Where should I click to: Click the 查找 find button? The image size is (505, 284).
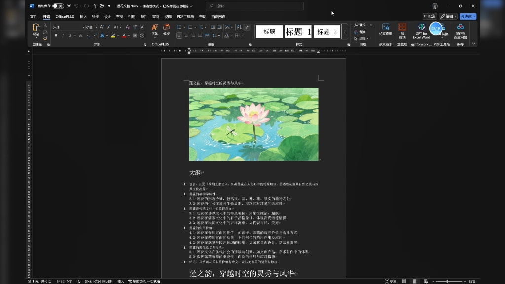tap(360, 25)
